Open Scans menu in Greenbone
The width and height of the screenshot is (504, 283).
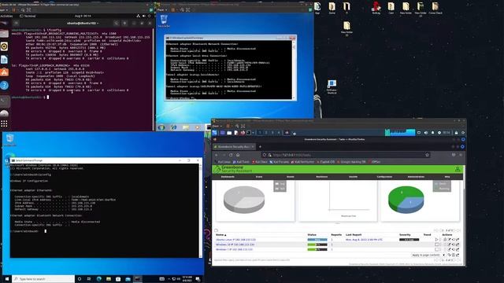[x=259, y=177]
